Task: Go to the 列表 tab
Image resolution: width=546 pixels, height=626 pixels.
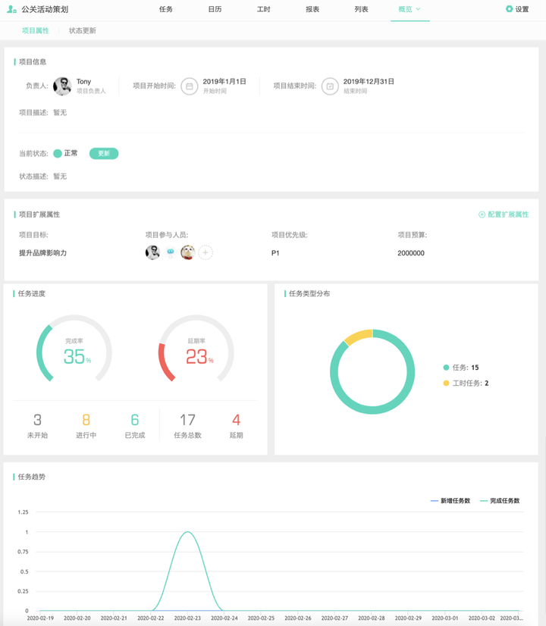Action: tap(361, 9)
